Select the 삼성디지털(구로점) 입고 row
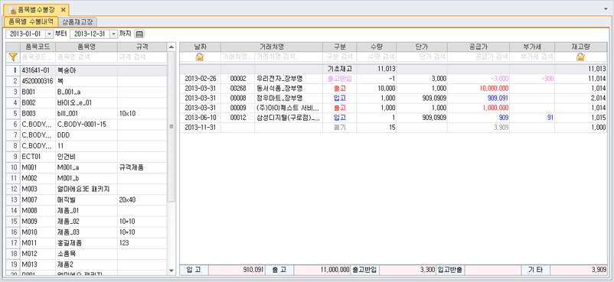Viewport: 614px width, 282px height. click(x=394, y=118)
